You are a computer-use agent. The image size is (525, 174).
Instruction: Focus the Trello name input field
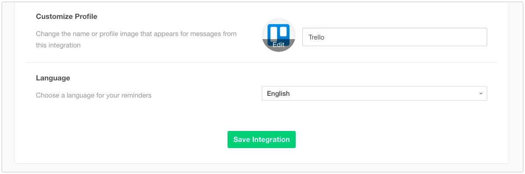click(x=395, y=37)
